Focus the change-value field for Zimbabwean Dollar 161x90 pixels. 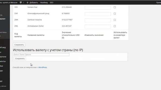(x=98, y=27)
